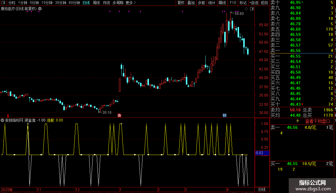Click the 总卖 volume 1966
This screenshot has width=336, height=193.
click(x=328, y=110)
